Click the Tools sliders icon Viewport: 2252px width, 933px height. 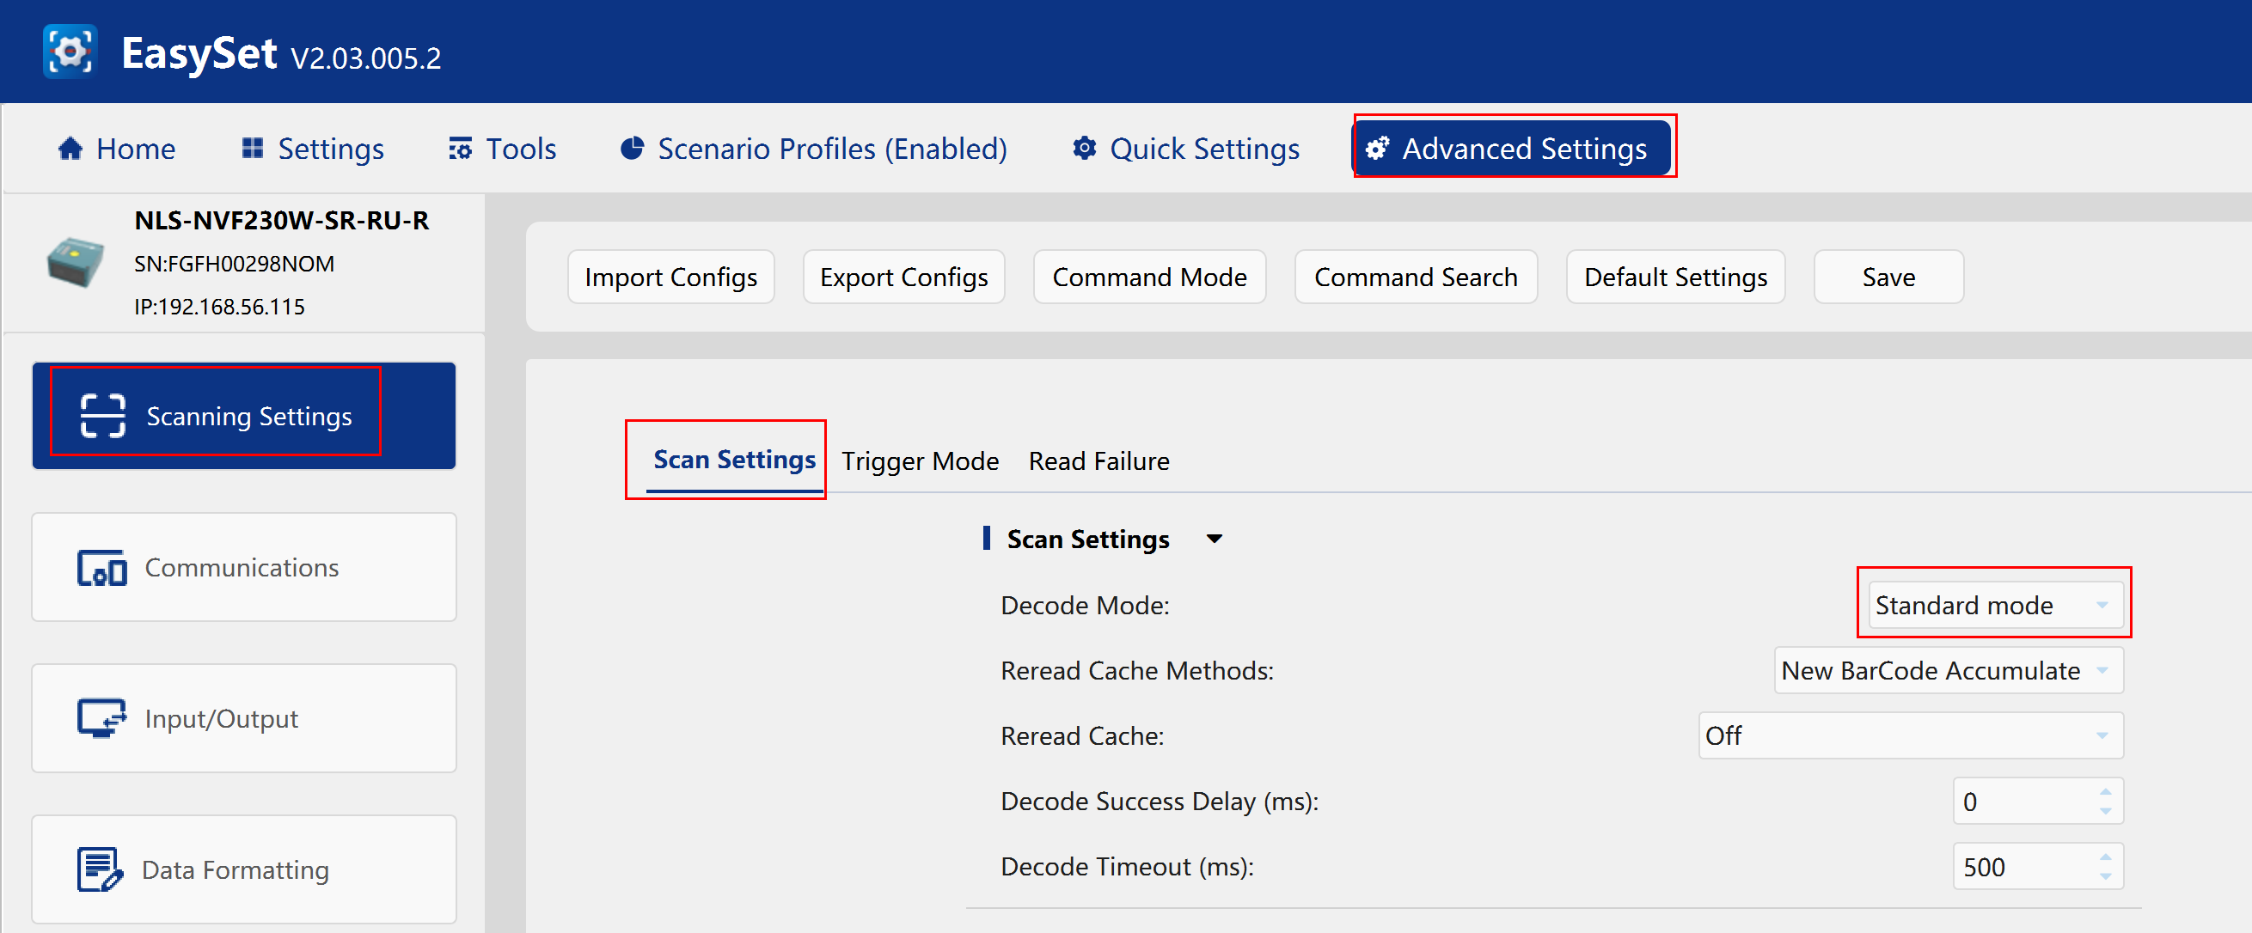[x=460, y=149]
